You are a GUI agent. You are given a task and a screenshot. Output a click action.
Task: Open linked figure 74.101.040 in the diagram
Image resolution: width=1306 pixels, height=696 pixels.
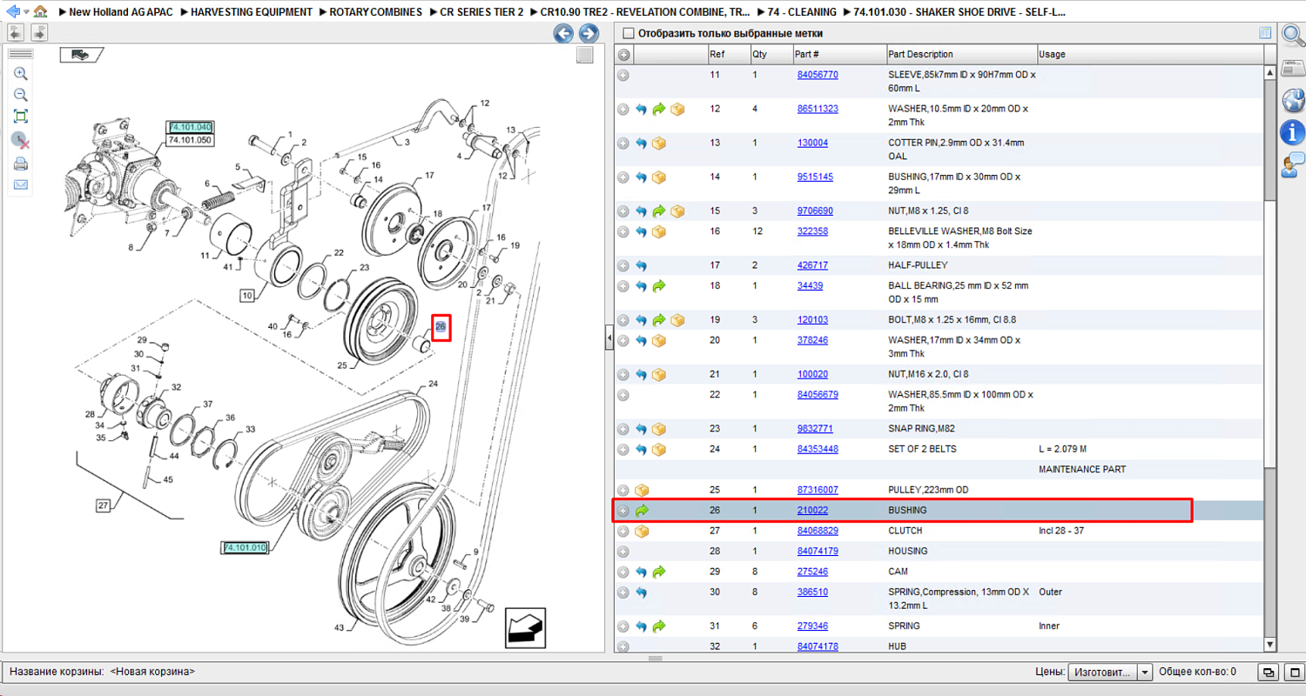point(191,127)
